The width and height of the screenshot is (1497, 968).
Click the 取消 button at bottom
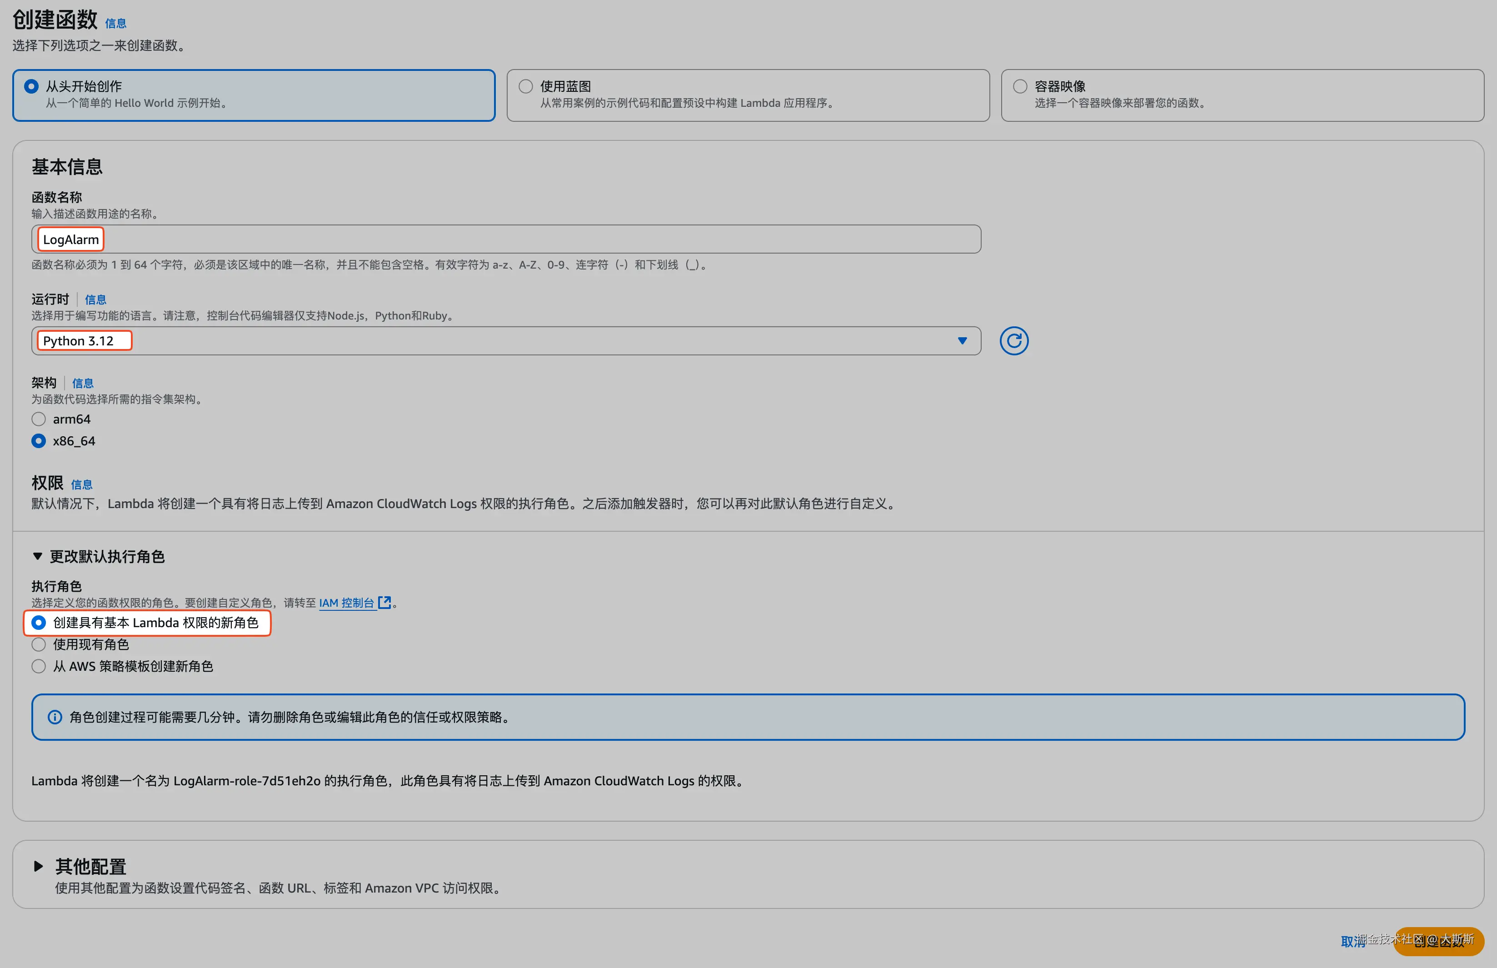click(1352, 942)
